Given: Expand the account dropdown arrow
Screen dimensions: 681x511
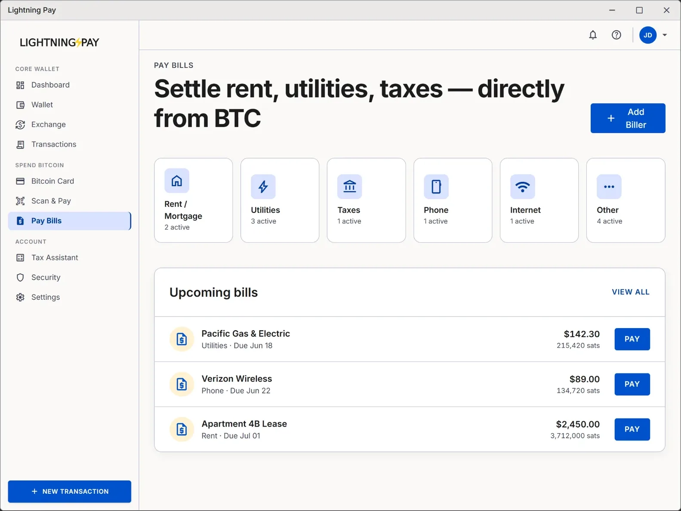Looking at the screenshot, I should (x=665, y=35).
